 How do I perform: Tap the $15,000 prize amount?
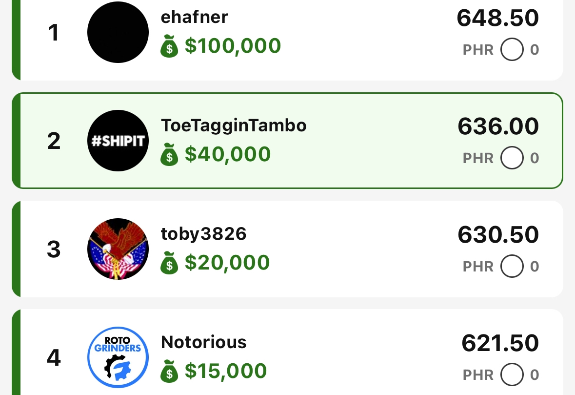click(x=226, y=372)
